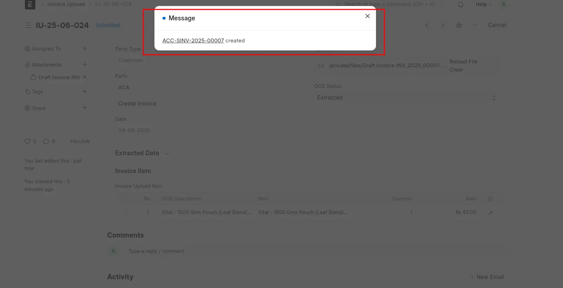Screen dimensions: 563x288
Task: Open the app home logo icon
Action: pos(30,5)
